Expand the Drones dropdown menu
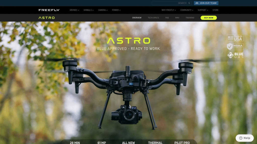 click(74, 10)
